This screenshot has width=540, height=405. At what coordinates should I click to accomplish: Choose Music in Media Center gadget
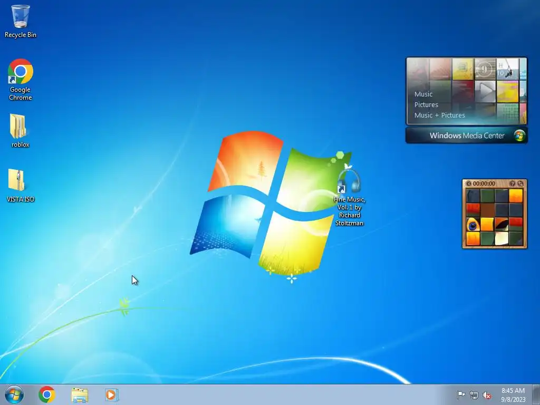pos(423,94)
